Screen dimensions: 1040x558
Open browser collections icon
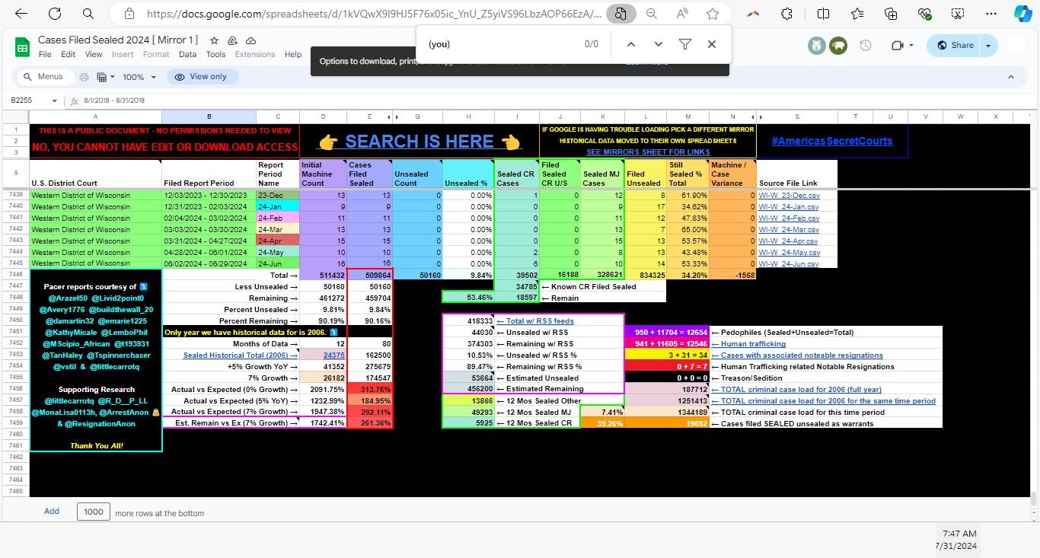click(x=891, y=14)
